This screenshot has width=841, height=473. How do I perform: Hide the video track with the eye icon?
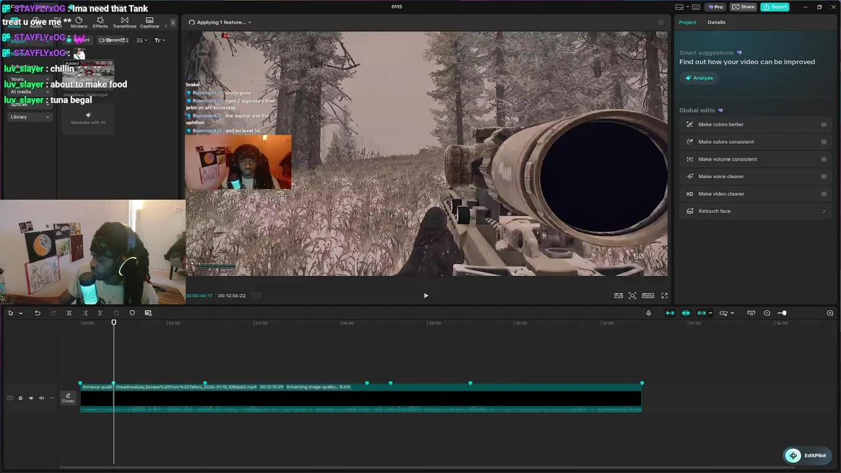(x=31, y=397)
